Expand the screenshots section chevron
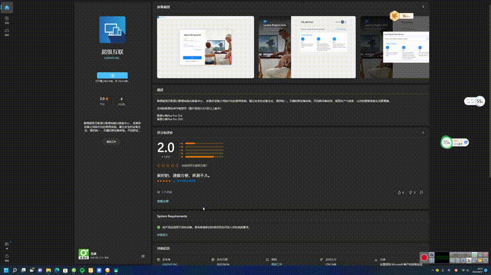This screenshot has height=275, width=491. coord(423,7)
